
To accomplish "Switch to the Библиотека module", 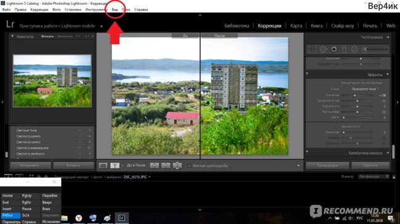I will 237,26.
